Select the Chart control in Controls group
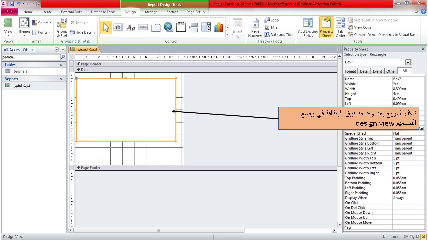 tap(219, 27)
